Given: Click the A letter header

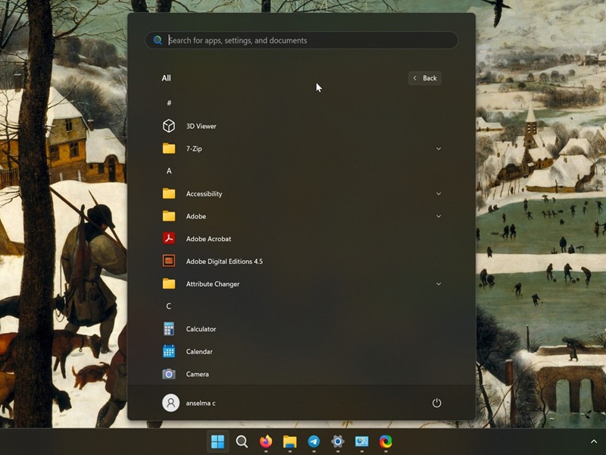Looking at the screenshot, I should pyautogui.click(x=169, y=171).
